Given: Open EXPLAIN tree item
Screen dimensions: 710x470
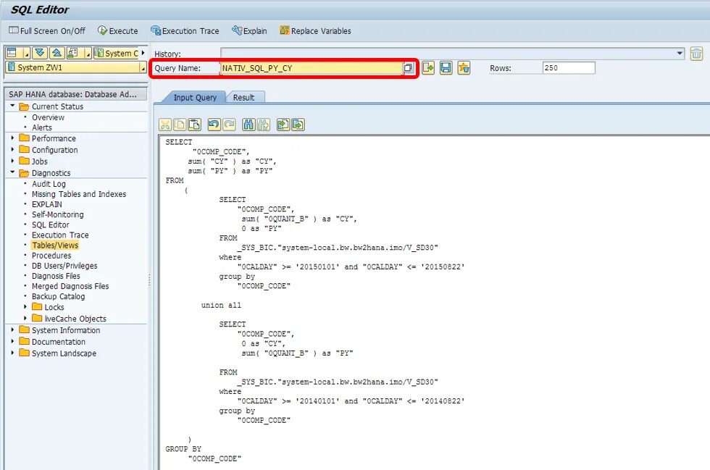Looking at the screenshot, I should [x=46, y=204].
